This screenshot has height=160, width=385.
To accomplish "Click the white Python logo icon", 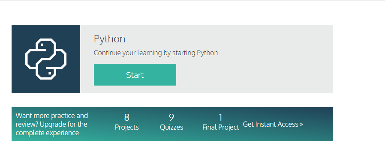I will point(46,59).
